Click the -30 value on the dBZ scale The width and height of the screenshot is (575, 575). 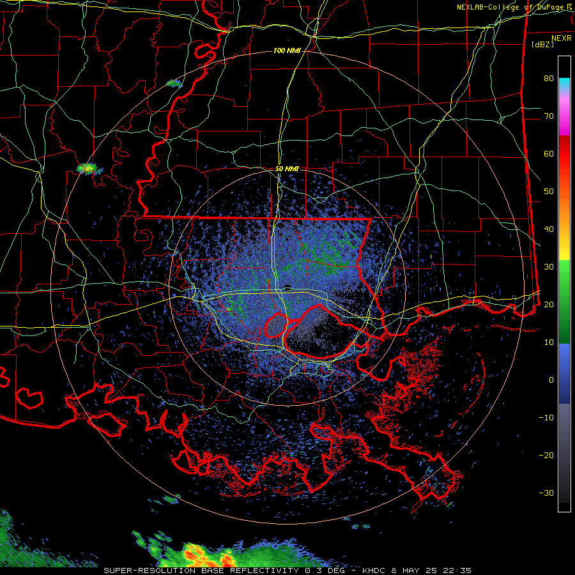pyautogui.click(x=546, y=493)
